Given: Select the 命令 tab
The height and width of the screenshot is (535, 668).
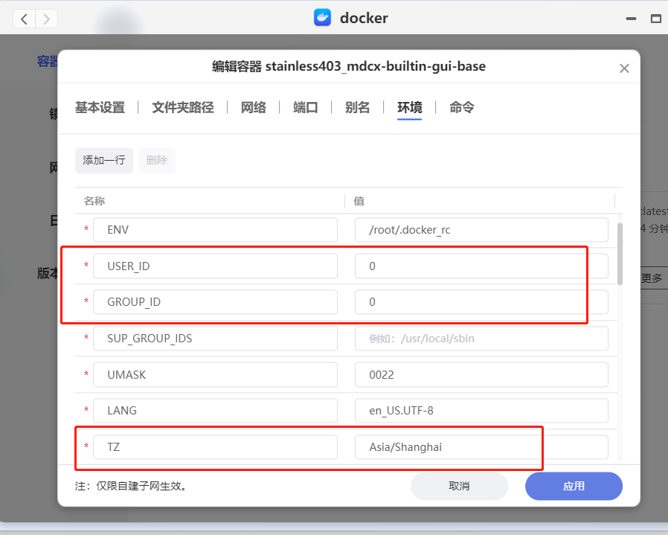Looking at the screenshot, I should pyautogui.click(x=462, y=107).
